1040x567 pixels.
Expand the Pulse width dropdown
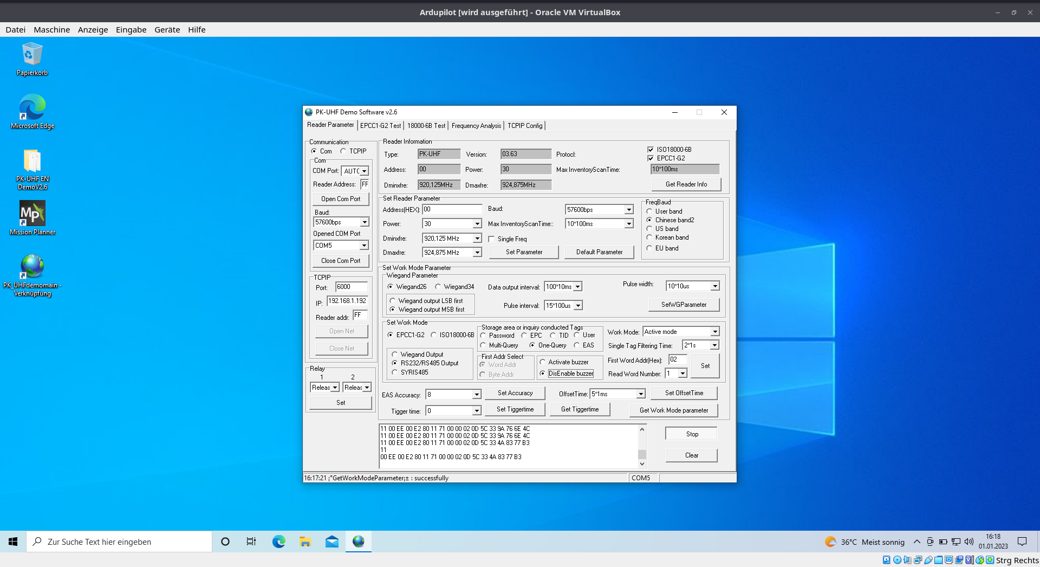coord(714,286)
